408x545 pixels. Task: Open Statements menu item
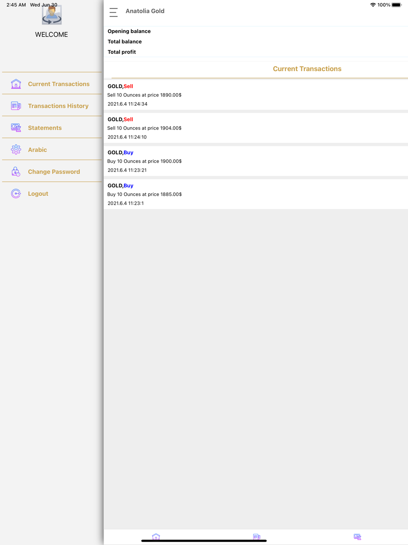coord(52,128)
